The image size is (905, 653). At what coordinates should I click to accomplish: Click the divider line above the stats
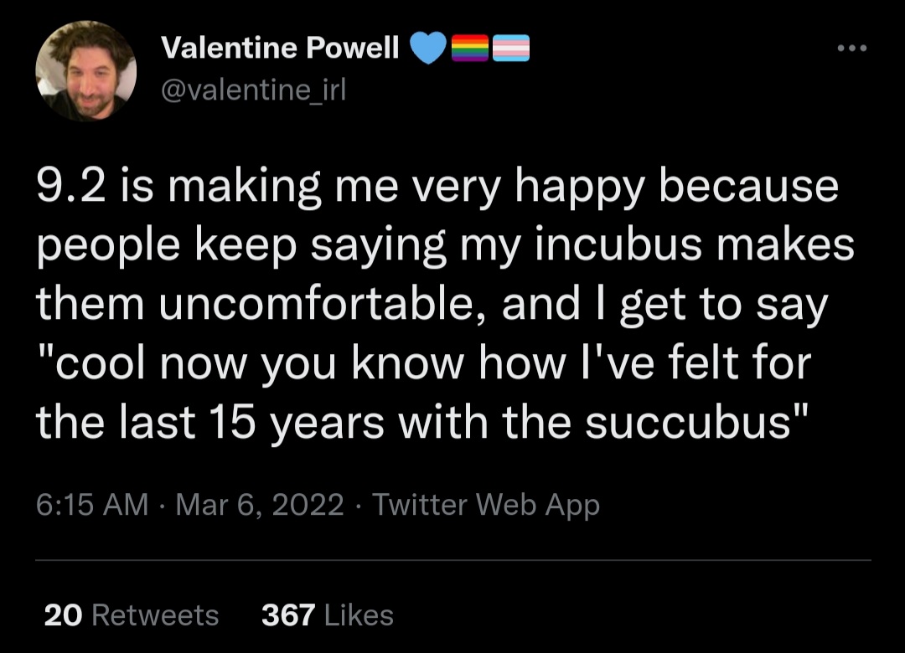[453, 559]
